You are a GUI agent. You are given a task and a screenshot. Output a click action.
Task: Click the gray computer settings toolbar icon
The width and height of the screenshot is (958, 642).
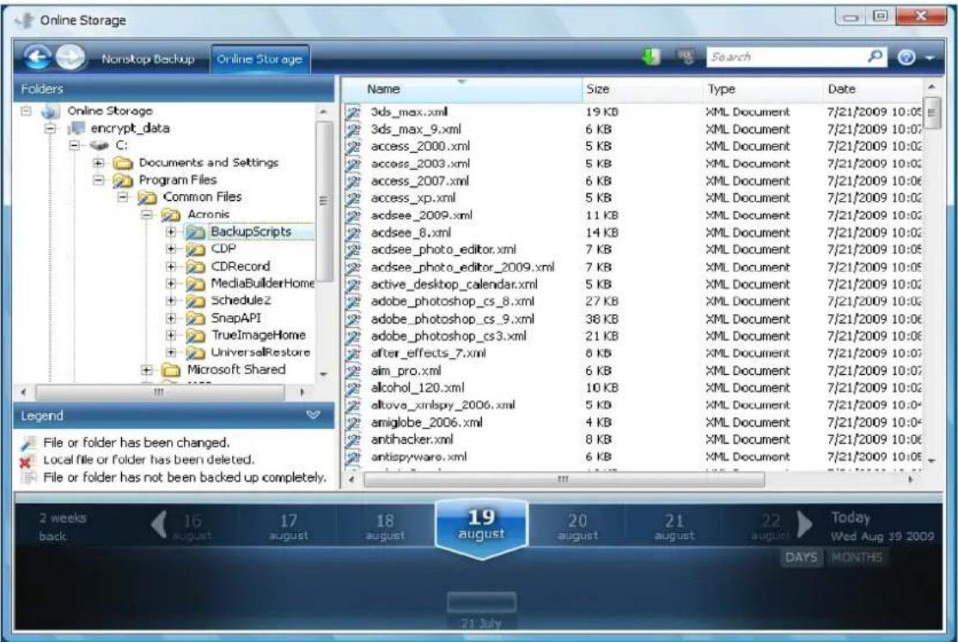click(x=686, y=58)
